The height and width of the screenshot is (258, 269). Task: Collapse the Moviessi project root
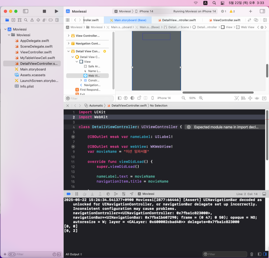pyautogui.click(x=5, y=29)
